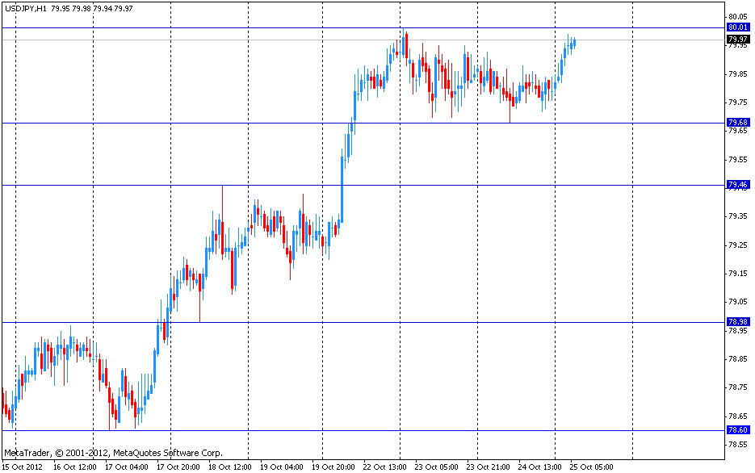Click the 80.01 blue price label
Screen dimensions: 755x473
point(737,27)
